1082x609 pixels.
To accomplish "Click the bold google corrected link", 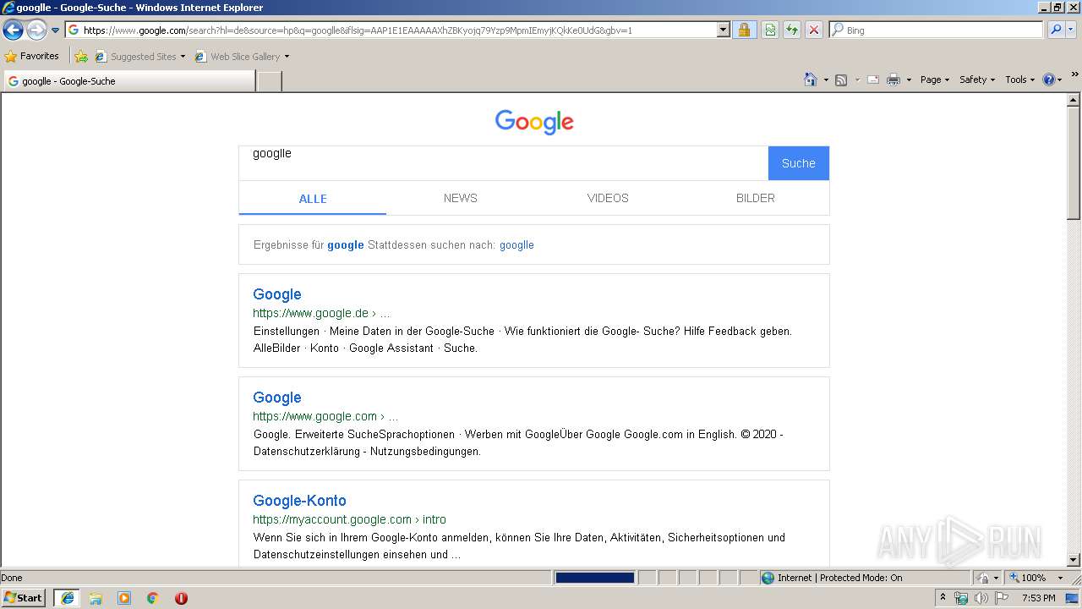I will click(346, 244).
